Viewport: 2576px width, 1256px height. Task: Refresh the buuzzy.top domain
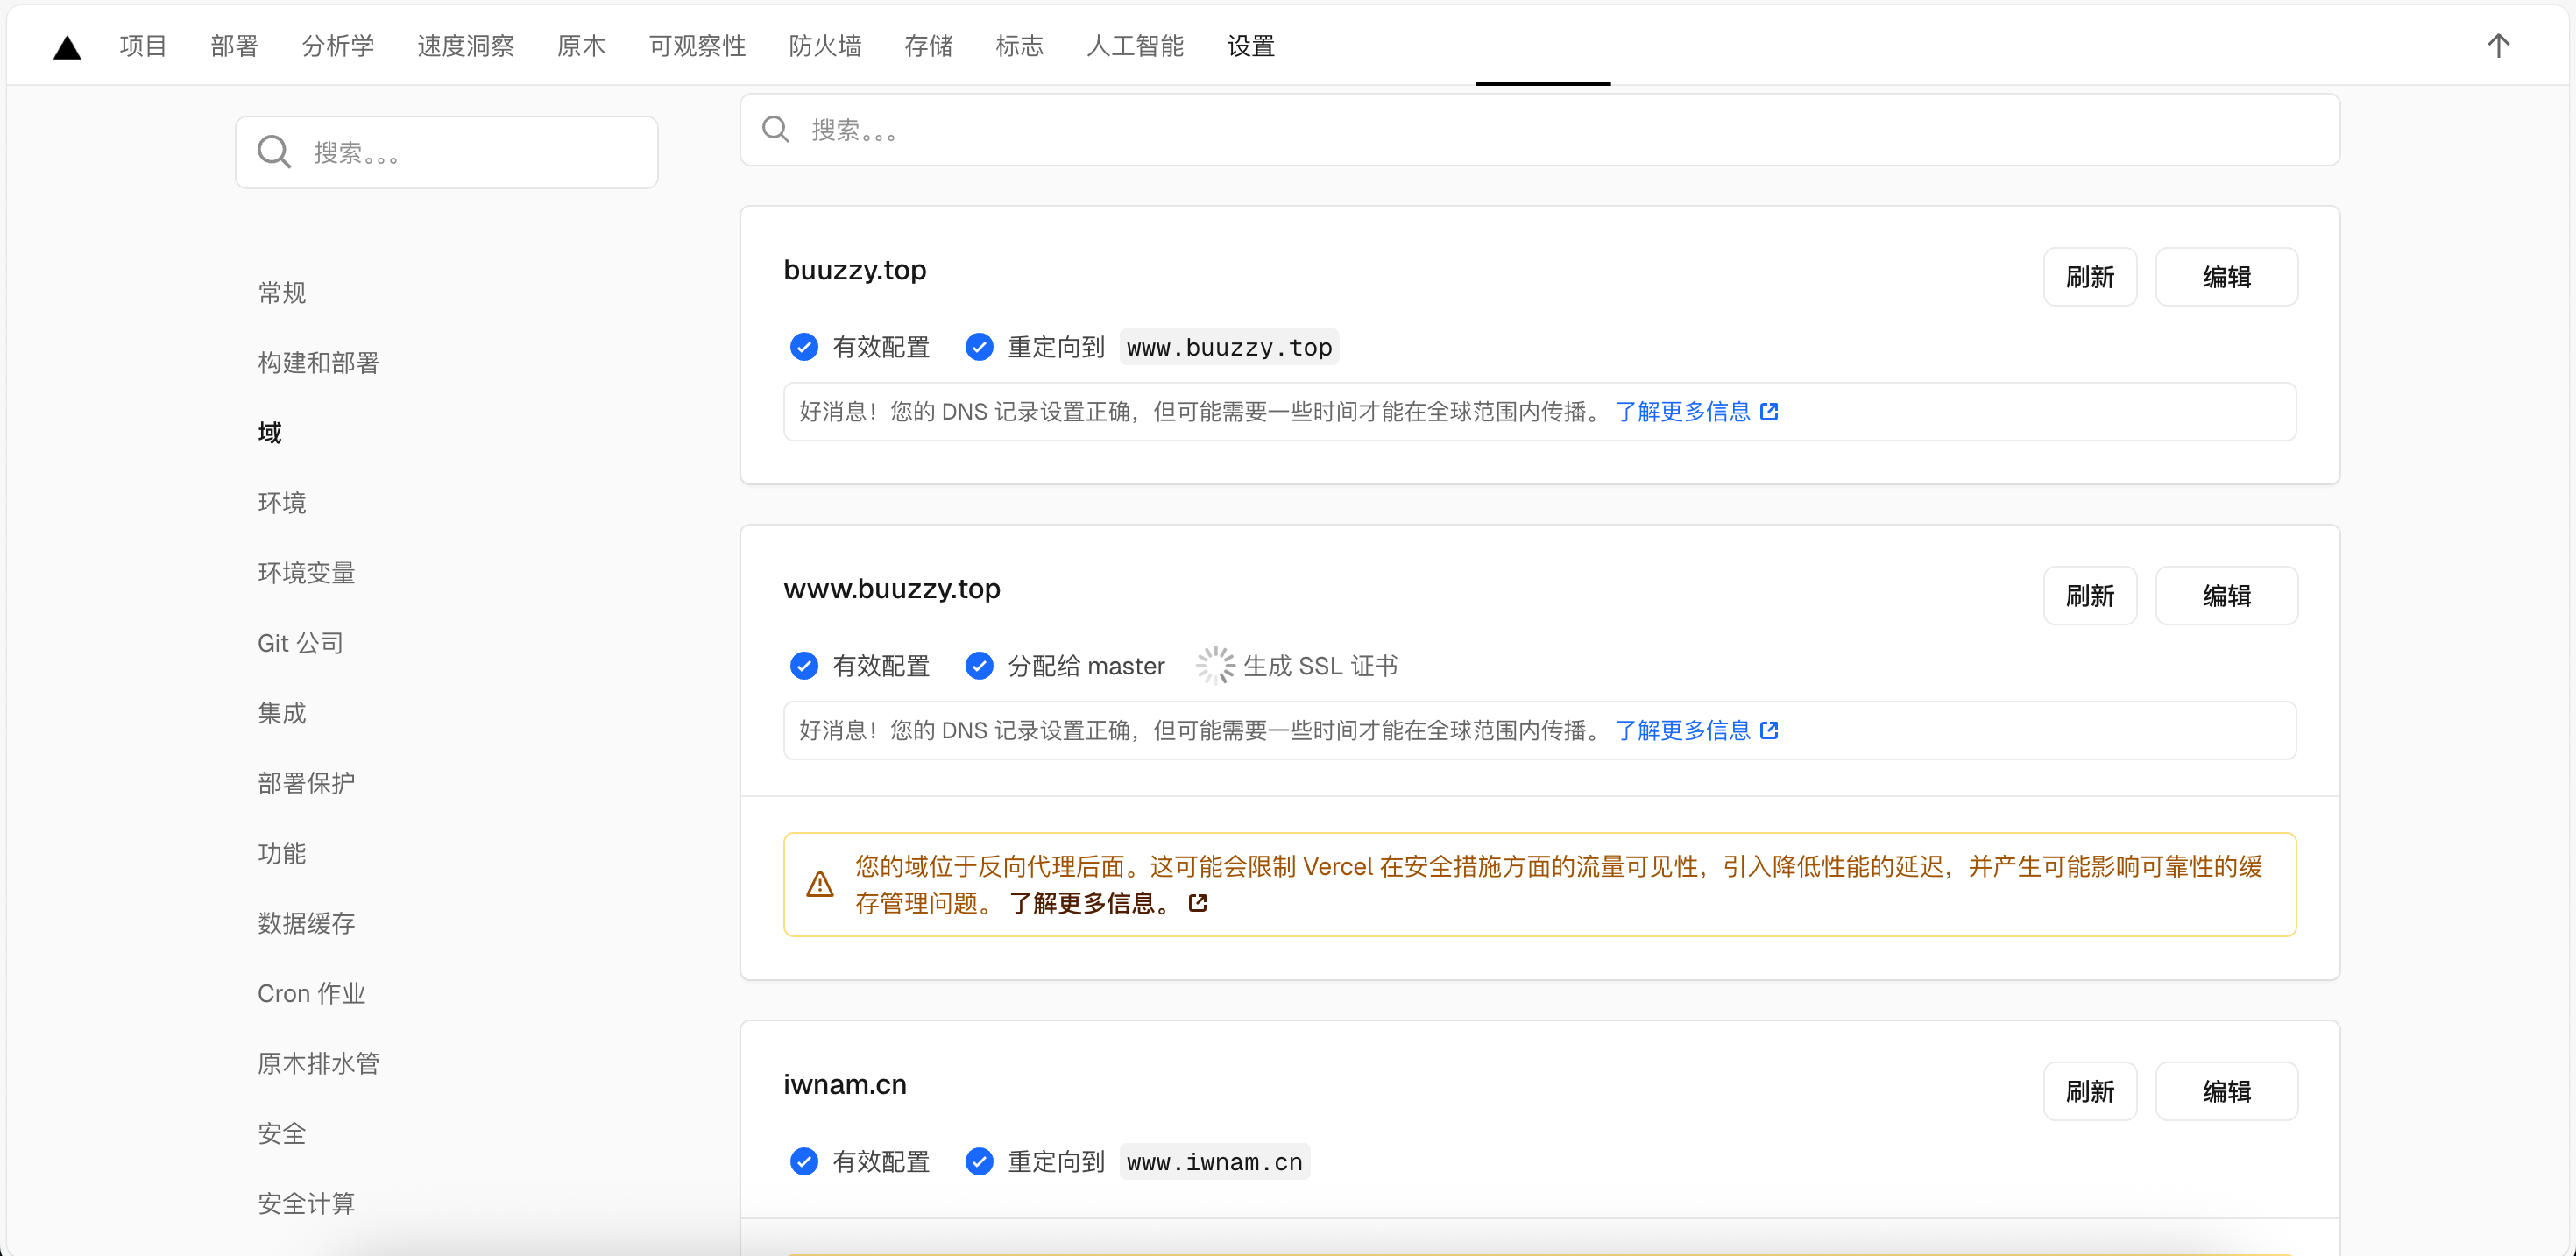coord(2090,277)
